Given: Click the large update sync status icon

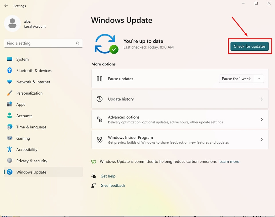Looking at the screenshot, I should coord(106,44).
